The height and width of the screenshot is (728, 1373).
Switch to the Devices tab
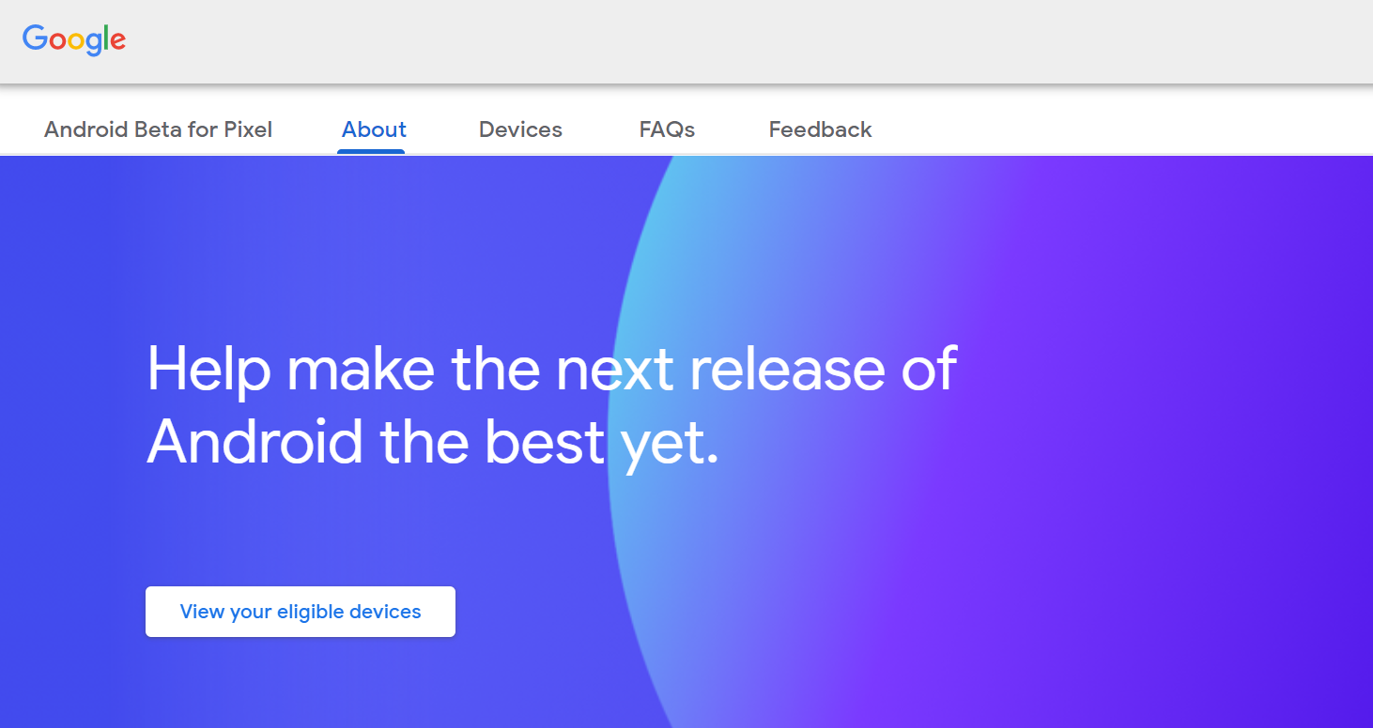click(x=520, y=129)
